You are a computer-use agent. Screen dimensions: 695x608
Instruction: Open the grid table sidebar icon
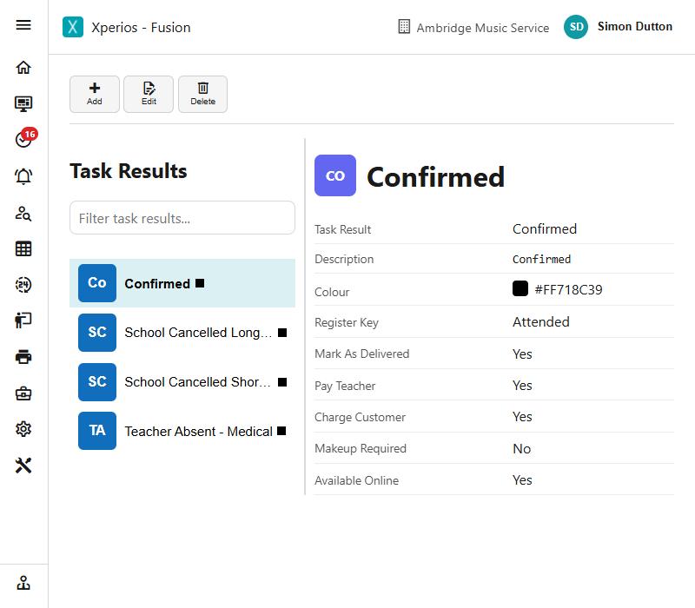click(x=23, y=248)
